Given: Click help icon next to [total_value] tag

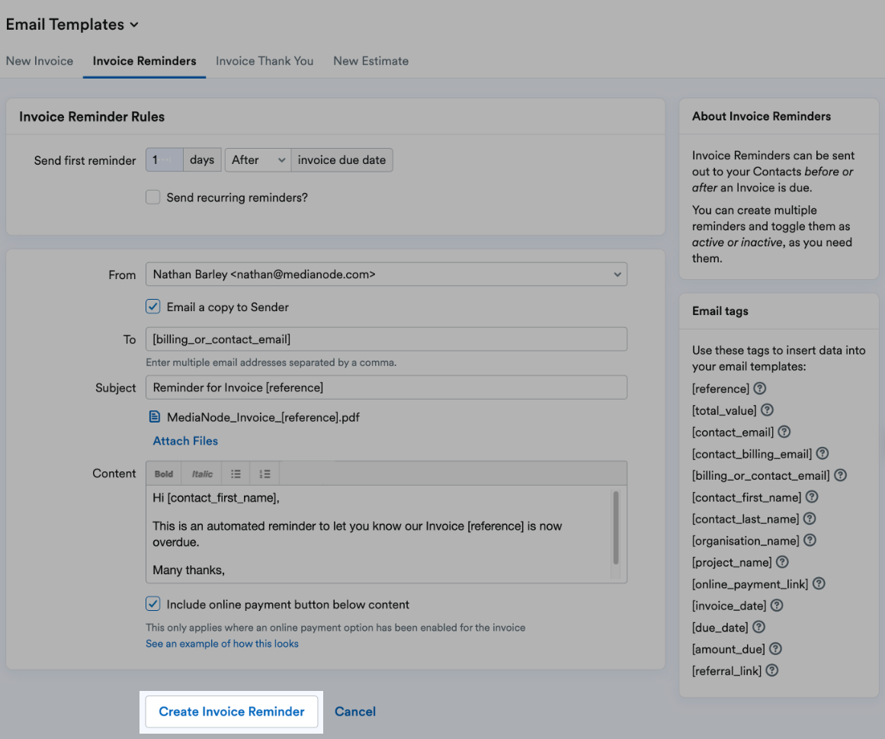Looking at the screenshot, I should [767, 410].
